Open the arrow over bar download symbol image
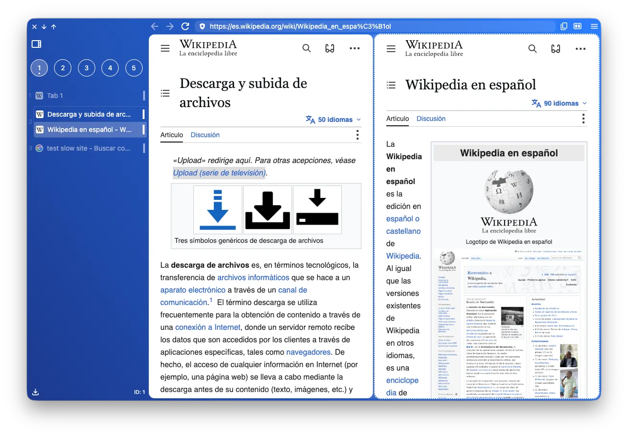 (317, 210)
